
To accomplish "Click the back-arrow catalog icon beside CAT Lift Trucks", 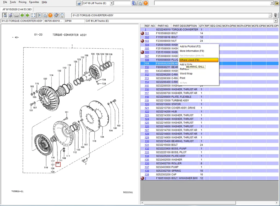I will point(79,3).
